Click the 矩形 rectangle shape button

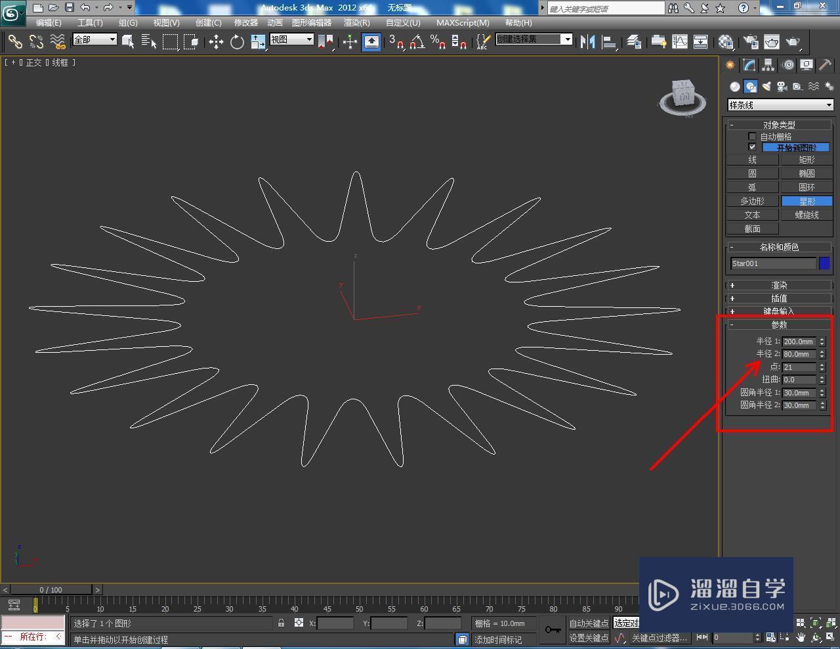807,160
